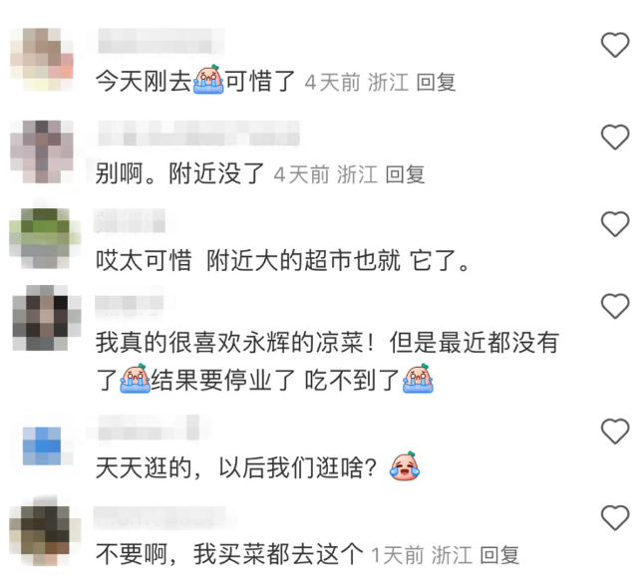Image resolution: width=640 pixels, height=580 pixels.
Task: Open the username above '今天刚去可惜了'
Action: 157,41
